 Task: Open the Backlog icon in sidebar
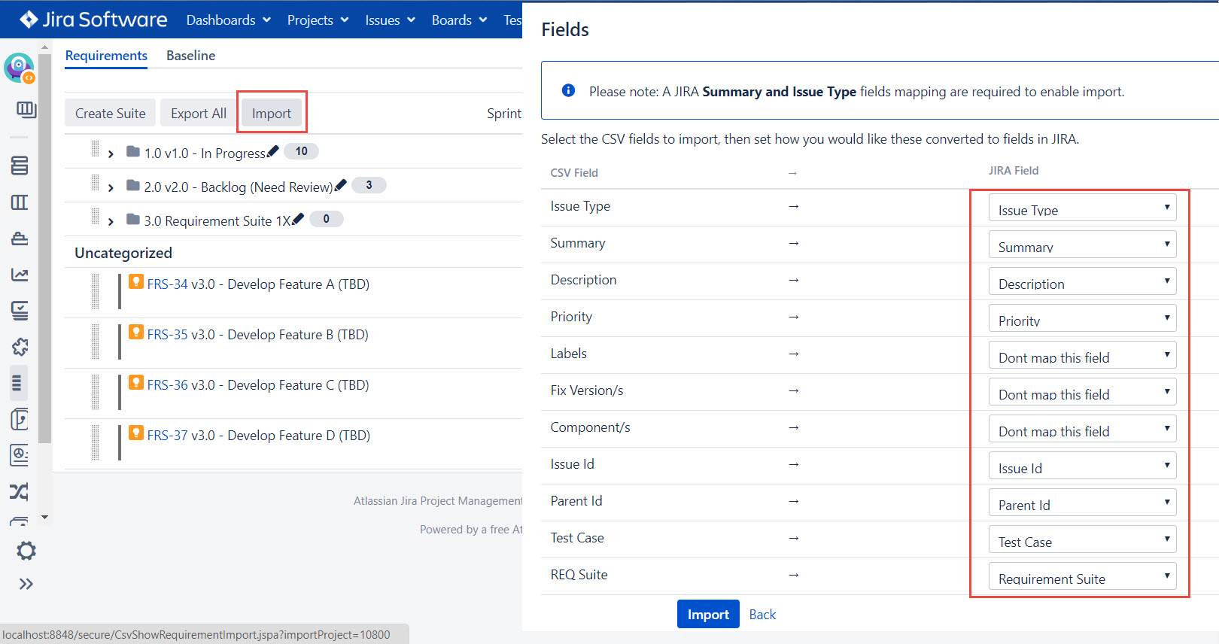(x=20, y=166)
